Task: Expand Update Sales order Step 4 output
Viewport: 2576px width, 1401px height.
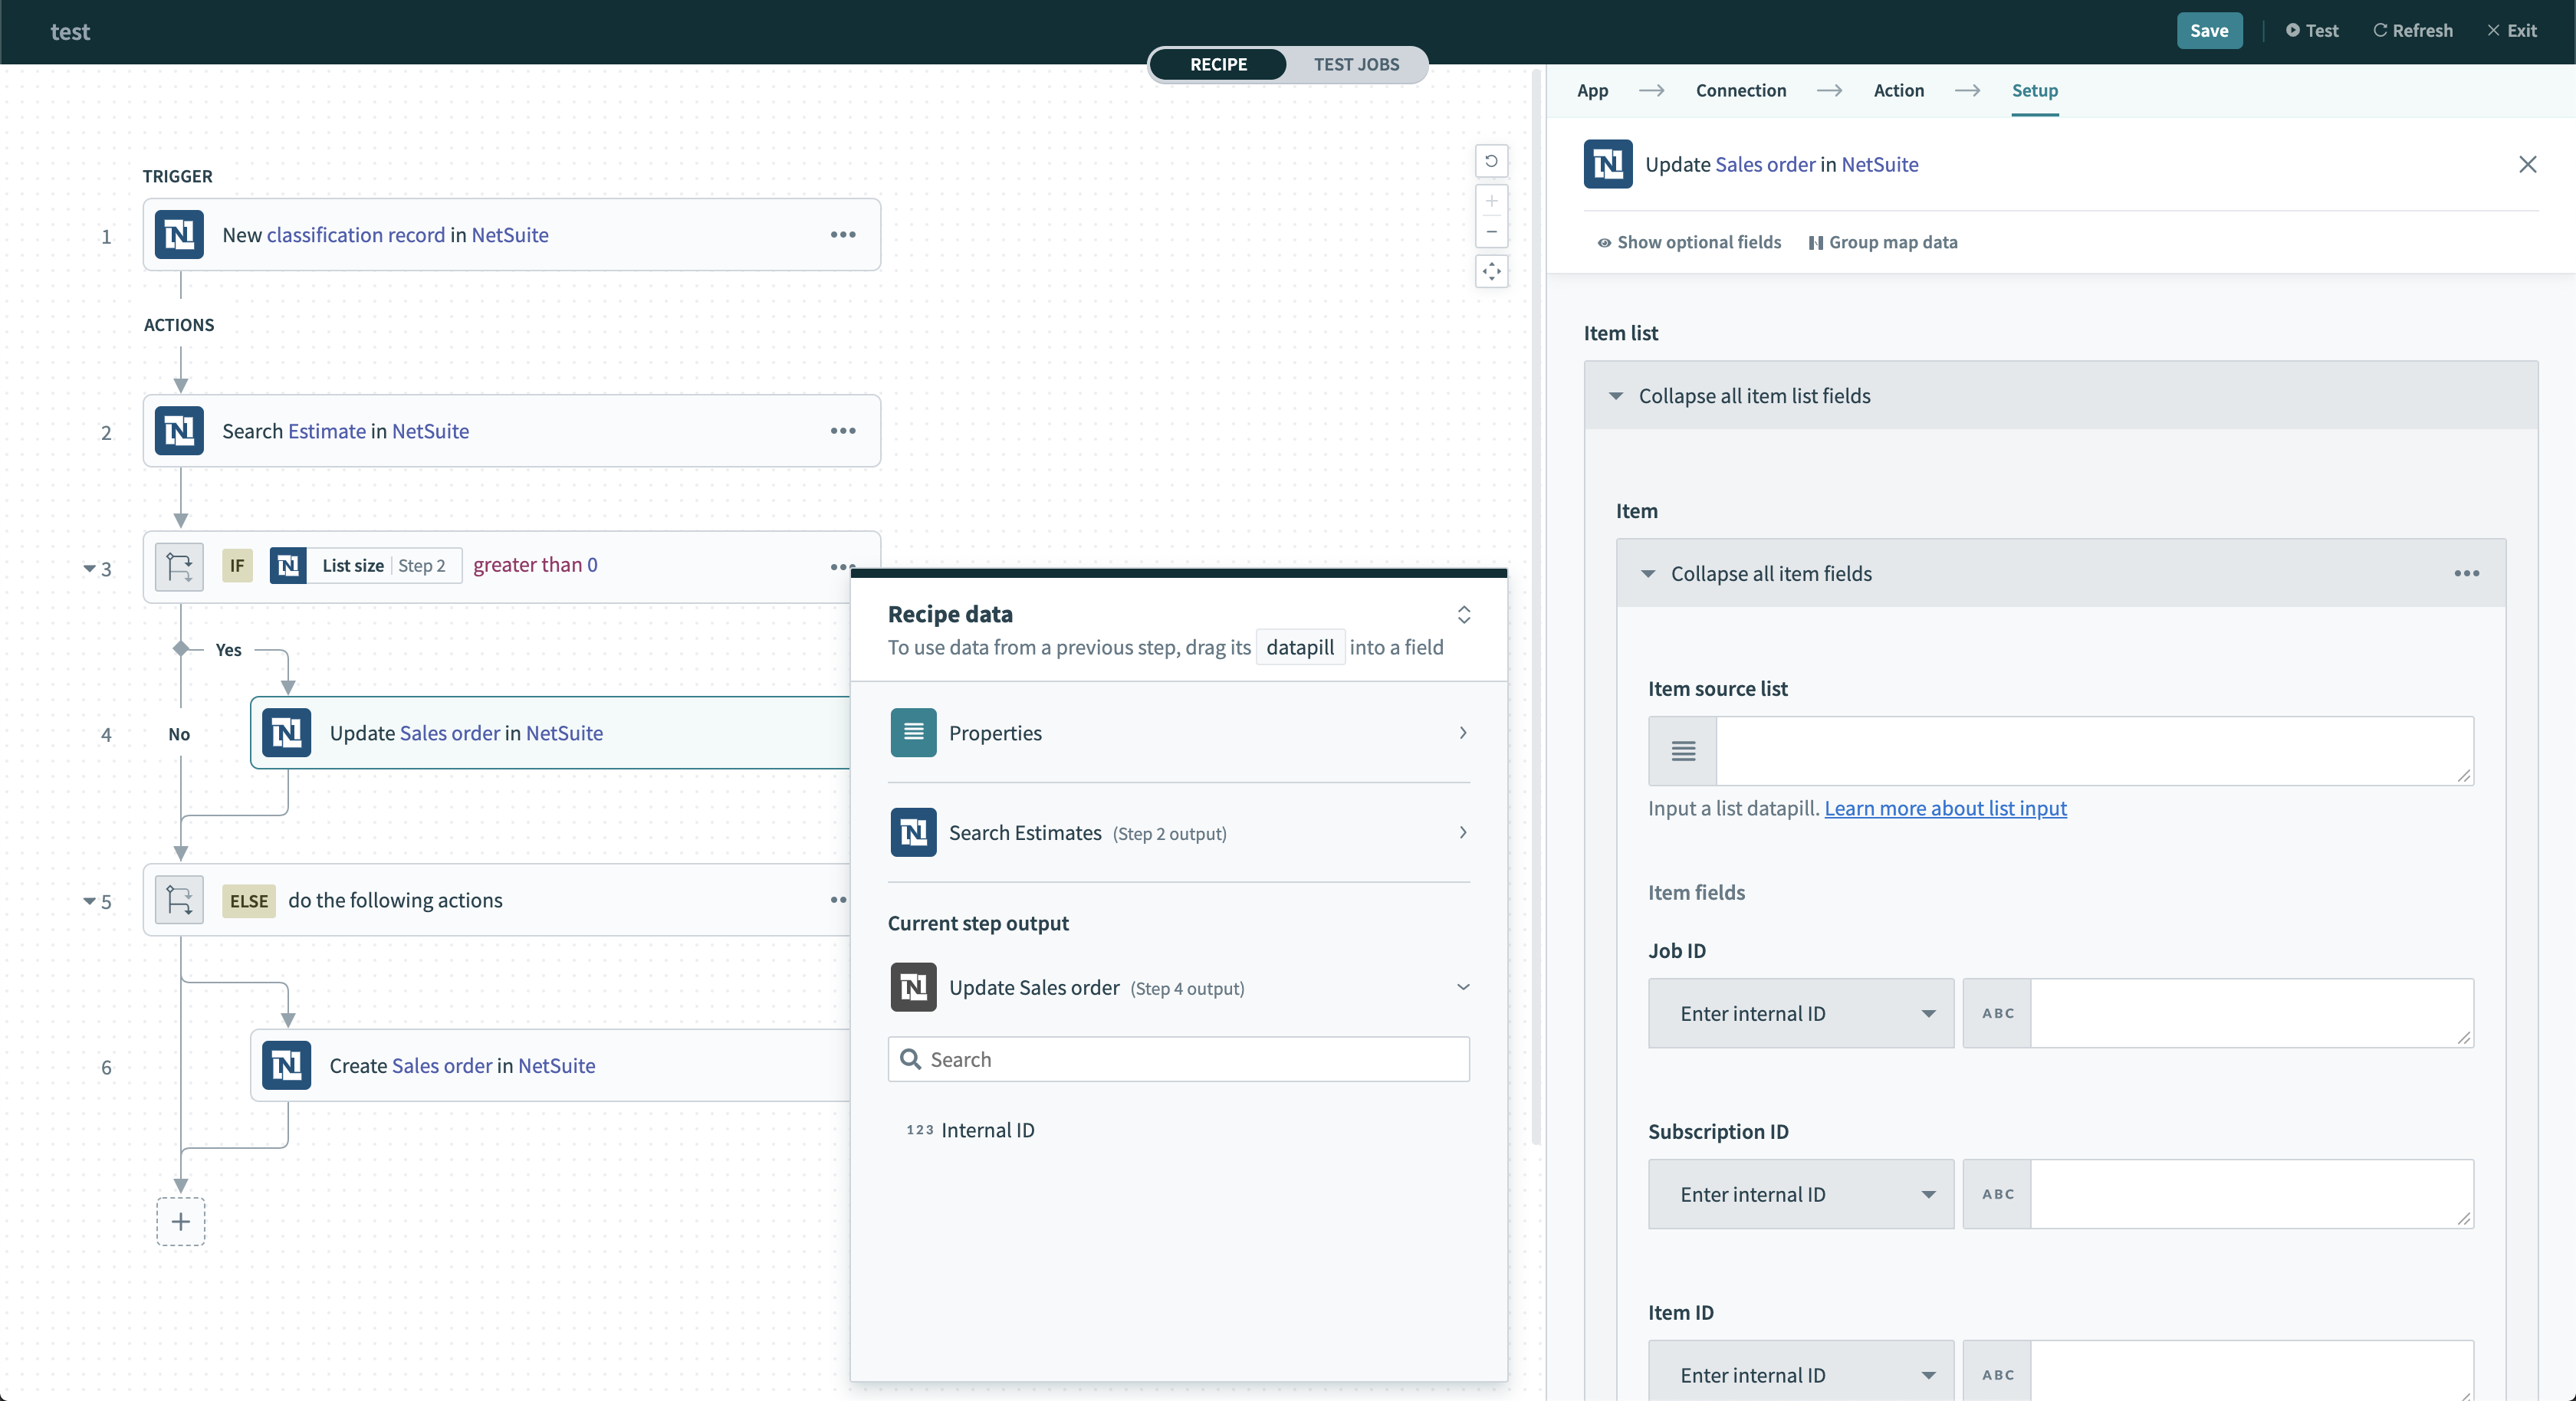Action: tap(1462, 987)
